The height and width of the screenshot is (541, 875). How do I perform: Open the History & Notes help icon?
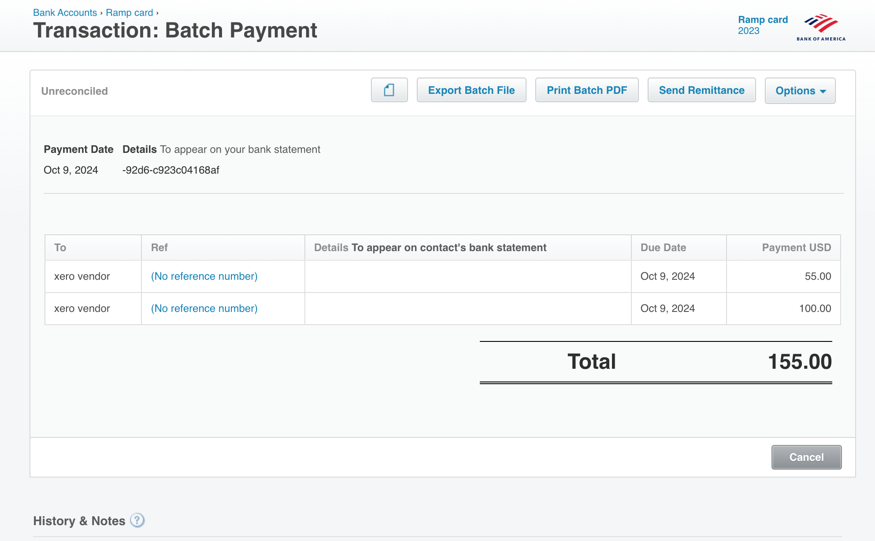coord(137,520)
